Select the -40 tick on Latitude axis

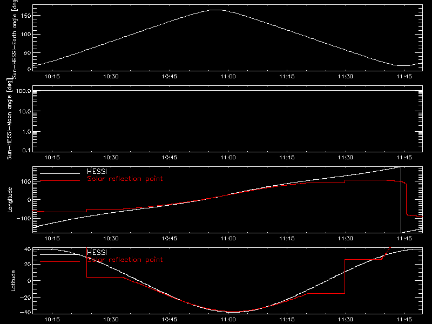tap(25, 313)
